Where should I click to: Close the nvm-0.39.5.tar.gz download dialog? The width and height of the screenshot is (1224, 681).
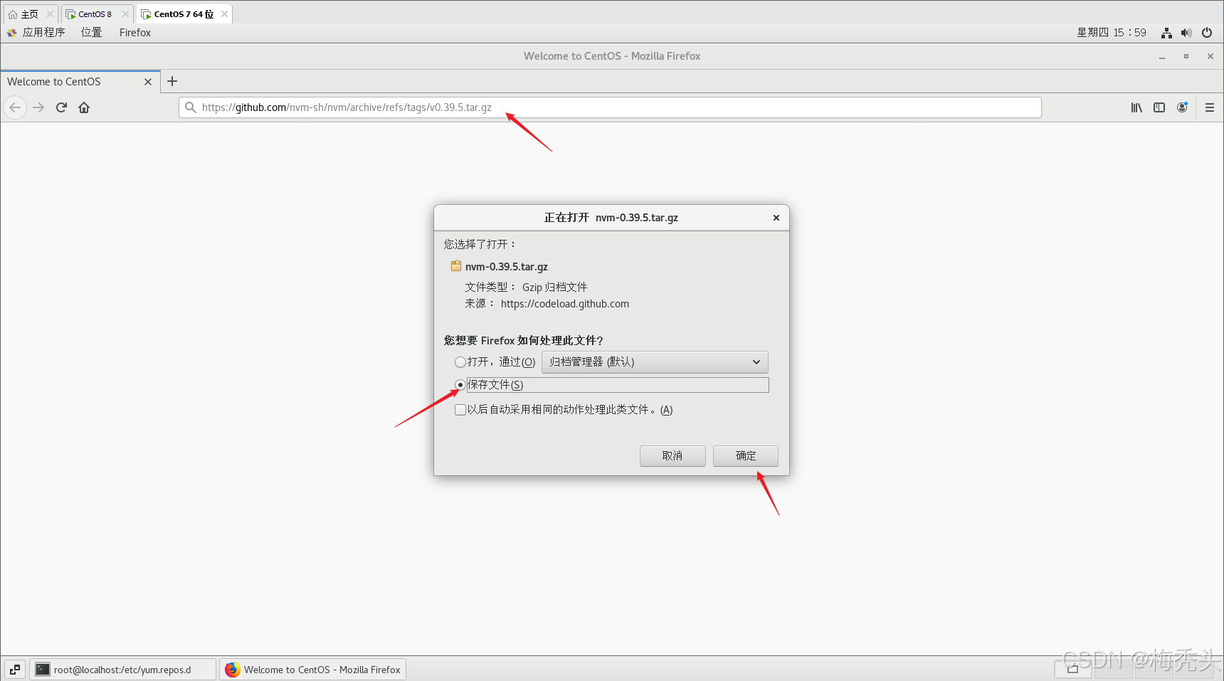pyautogui.click(x=776, y=218)
